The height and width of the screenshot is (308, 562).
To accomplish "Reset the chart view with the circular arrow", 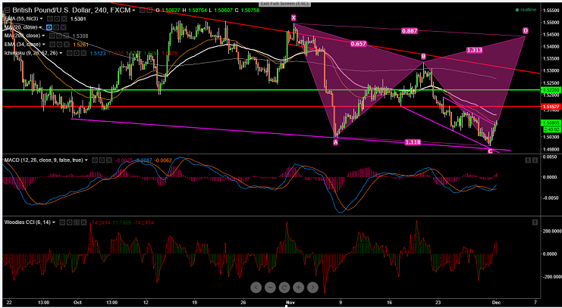I will pos(284,287).
